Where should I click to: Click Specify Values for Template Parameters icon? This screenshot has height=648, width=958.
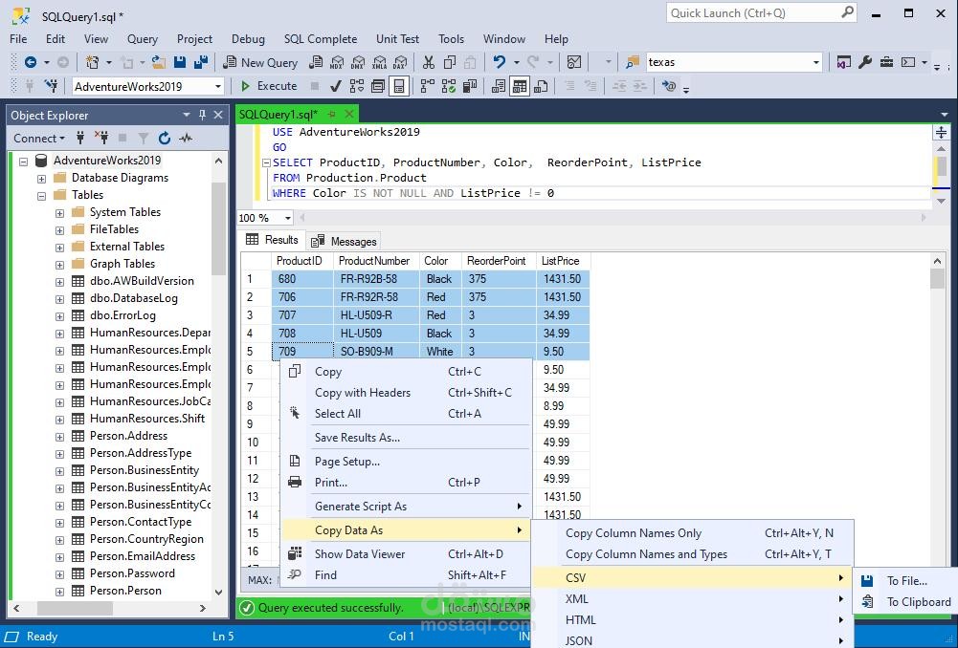click(670, 86)
